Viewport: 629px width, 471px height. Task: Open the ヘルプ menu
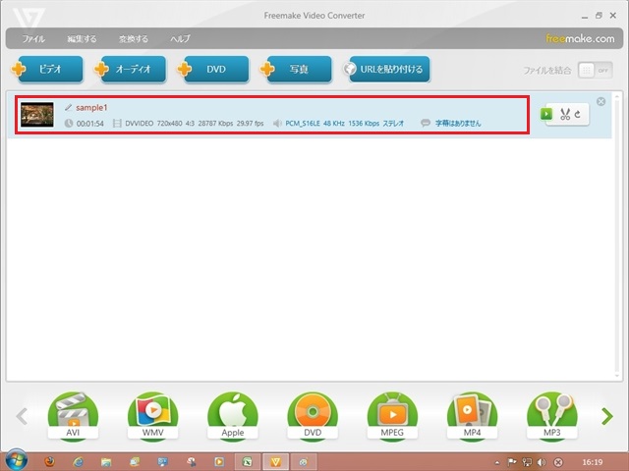coord(180,39)
